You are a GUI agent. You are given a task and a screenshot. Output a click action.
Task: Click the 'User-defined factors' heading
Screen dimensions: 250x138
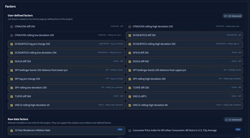[20, 15]
